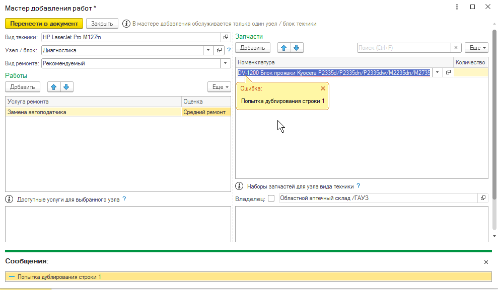Image resolution: width=498 pixels, height=290 pixels.
Task: Click the Поиск search input field
Action: click(403, 48)
